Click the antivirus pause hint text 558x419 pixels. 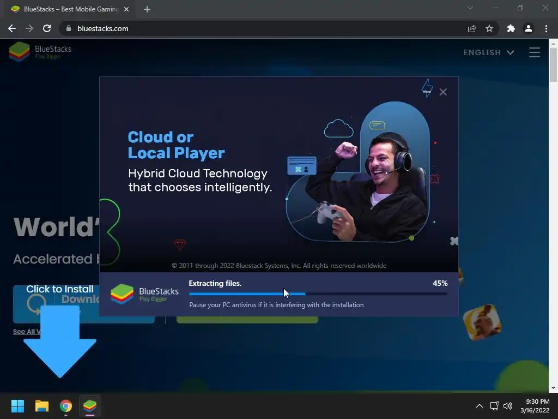[x=276, y=305]
